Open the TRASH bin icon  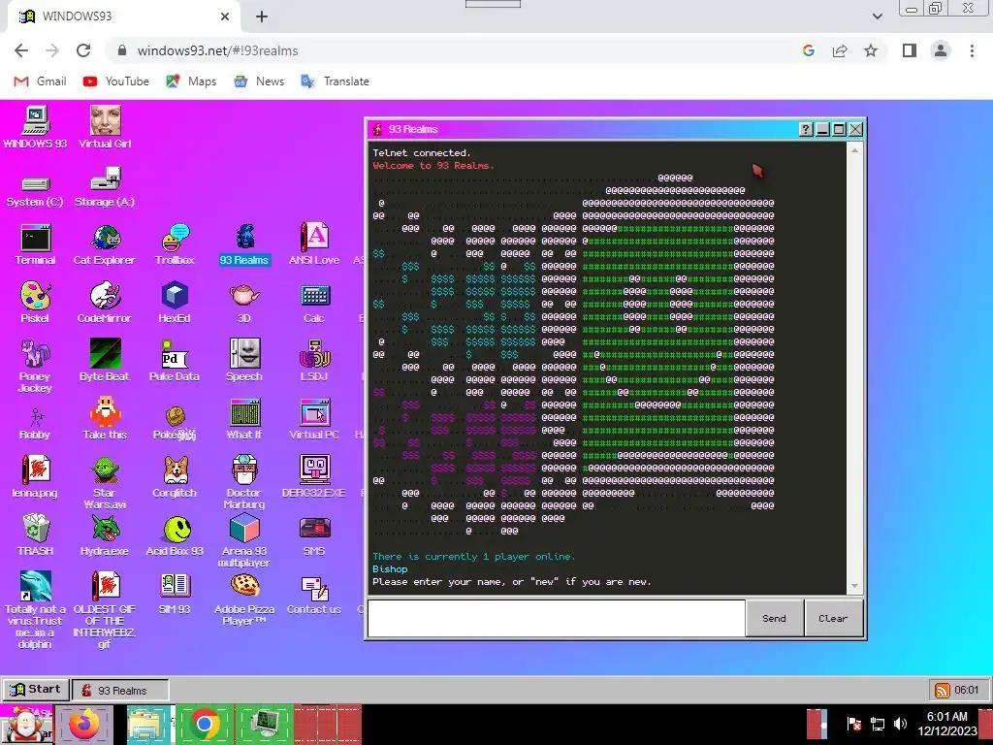click(x=36, y=535)
